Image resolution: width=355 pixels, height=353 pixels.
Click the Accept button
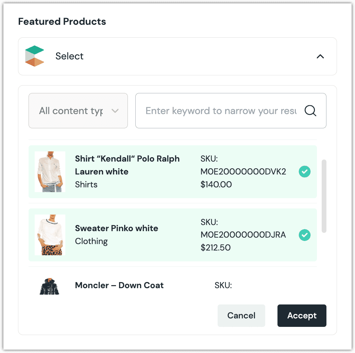pos(302,315)
